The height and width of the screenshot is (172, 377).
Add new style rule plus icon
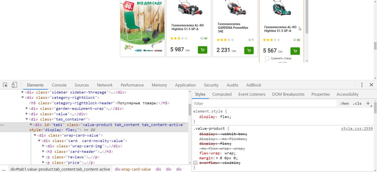pyautogui.click(x=368, y=103)
